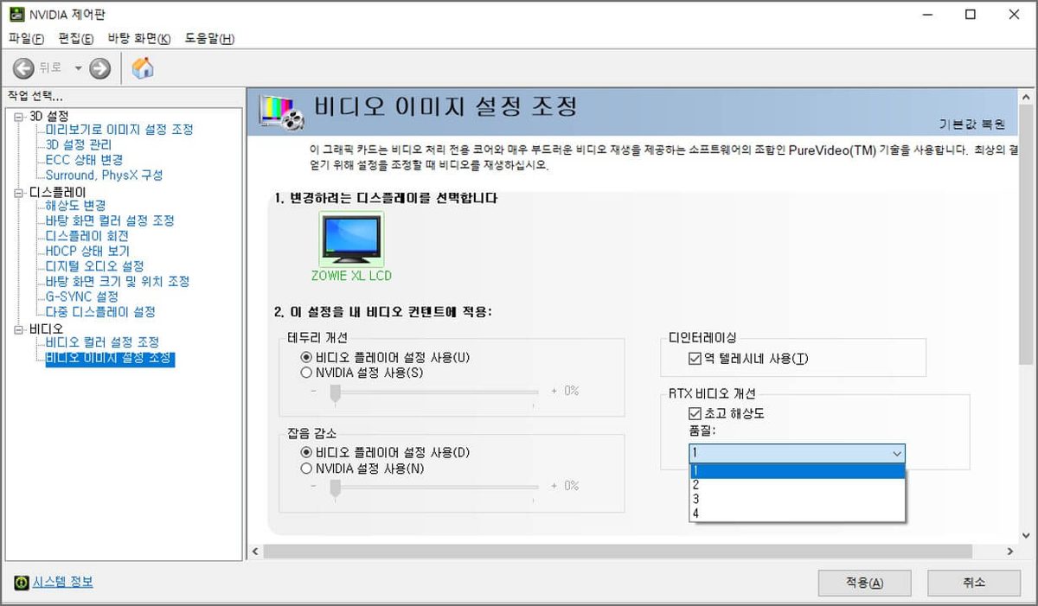This screenshot has height=606, width=1038.
Task: Open the 편집(E) menu
Action: pos(76,39)
